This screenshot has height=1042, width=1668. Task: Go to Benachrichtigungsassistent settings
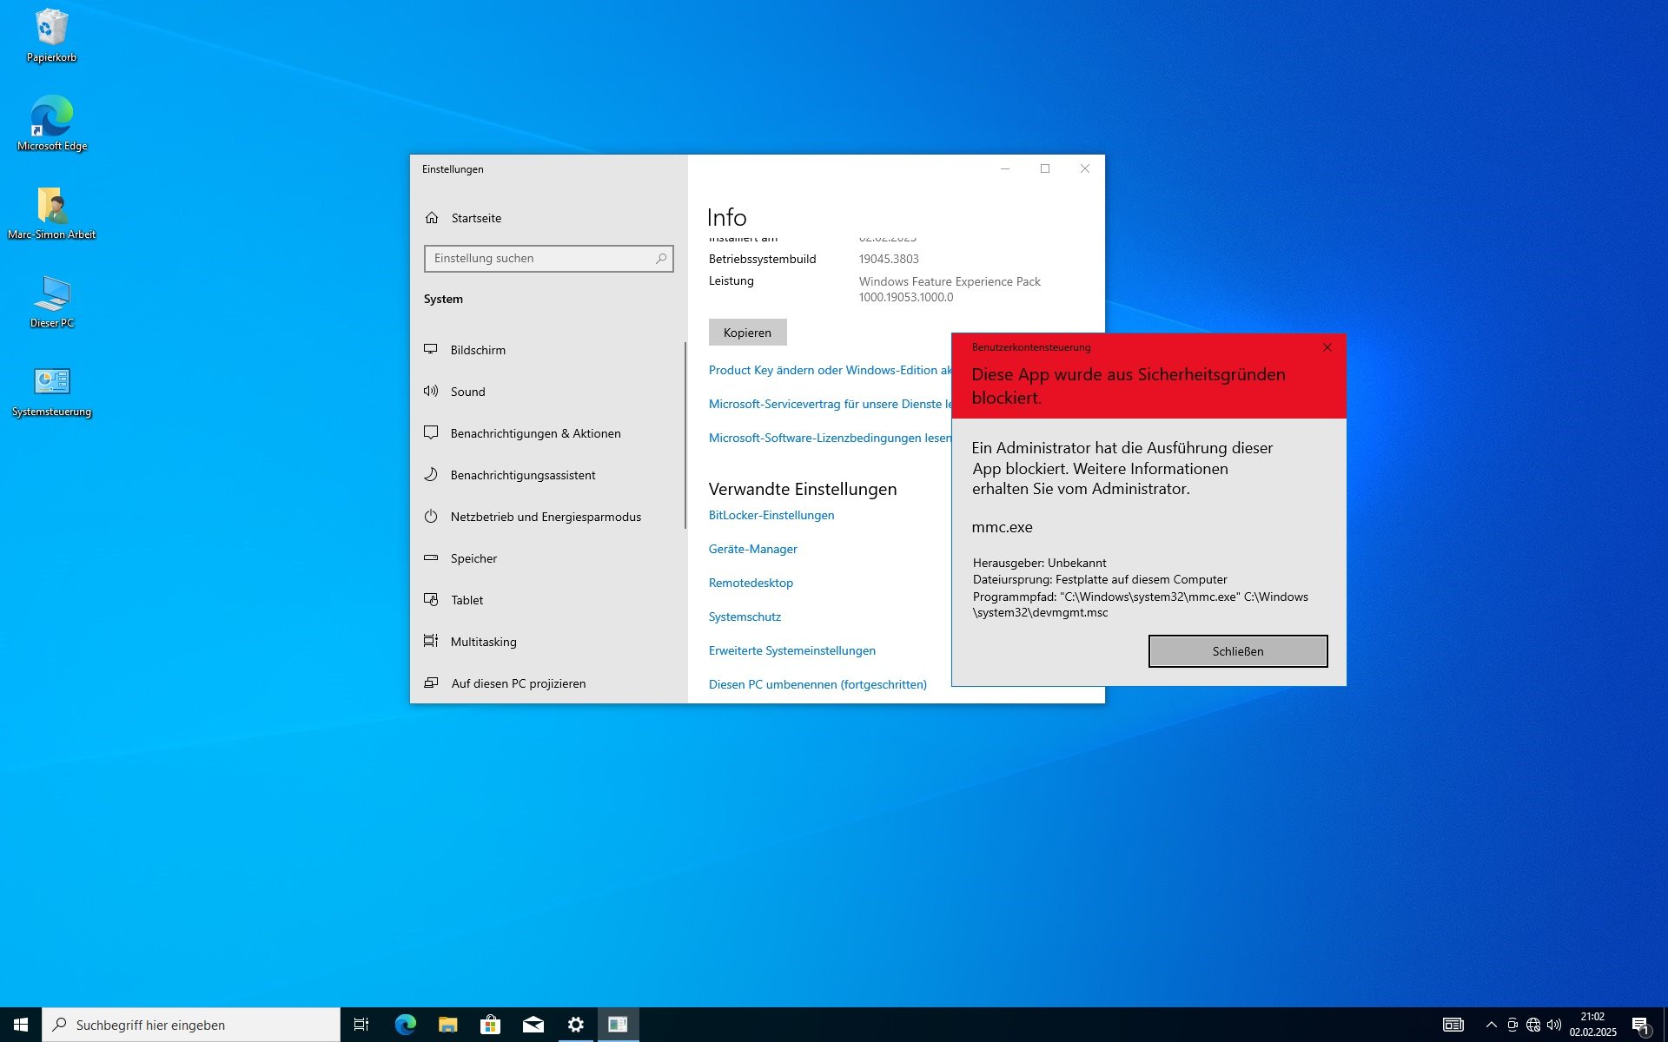click(522, 475)
